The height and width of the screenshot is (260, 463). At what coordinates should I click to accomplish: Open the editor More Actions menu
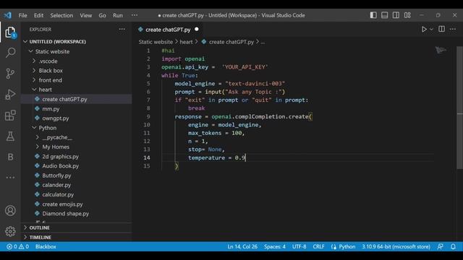pyautogui.click(x=453, y=29)
